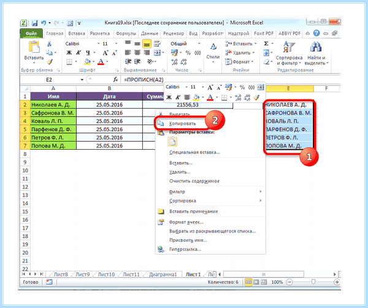Click the Borders icon in ribbon
This screenshot has height=308, width=368.
point(69,62)
